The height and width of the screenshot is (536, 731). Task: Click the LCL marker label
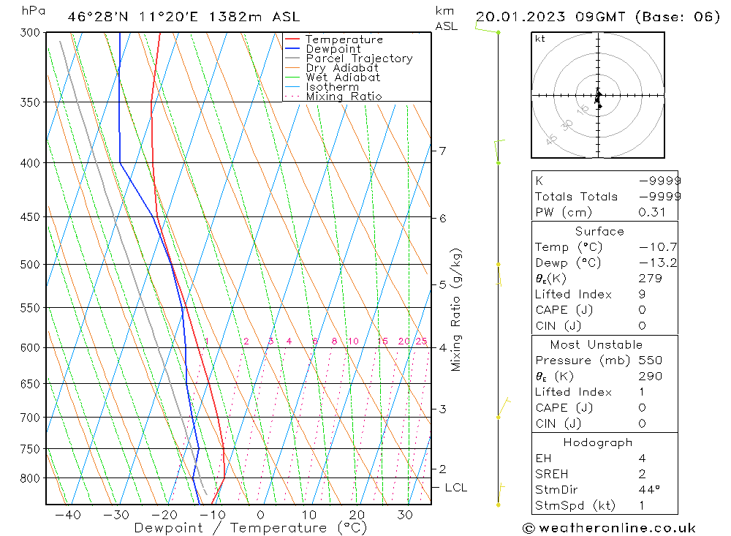pyautogui.click(x=455, y=488)
